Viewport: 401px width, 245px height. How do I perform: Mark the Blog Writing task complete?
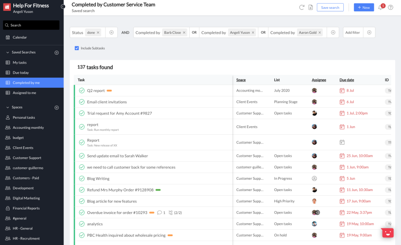click(x=82, y=178)
